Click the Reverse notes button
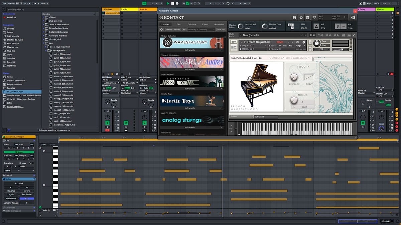This screenshot has height=225, width=401. (11, 191)
